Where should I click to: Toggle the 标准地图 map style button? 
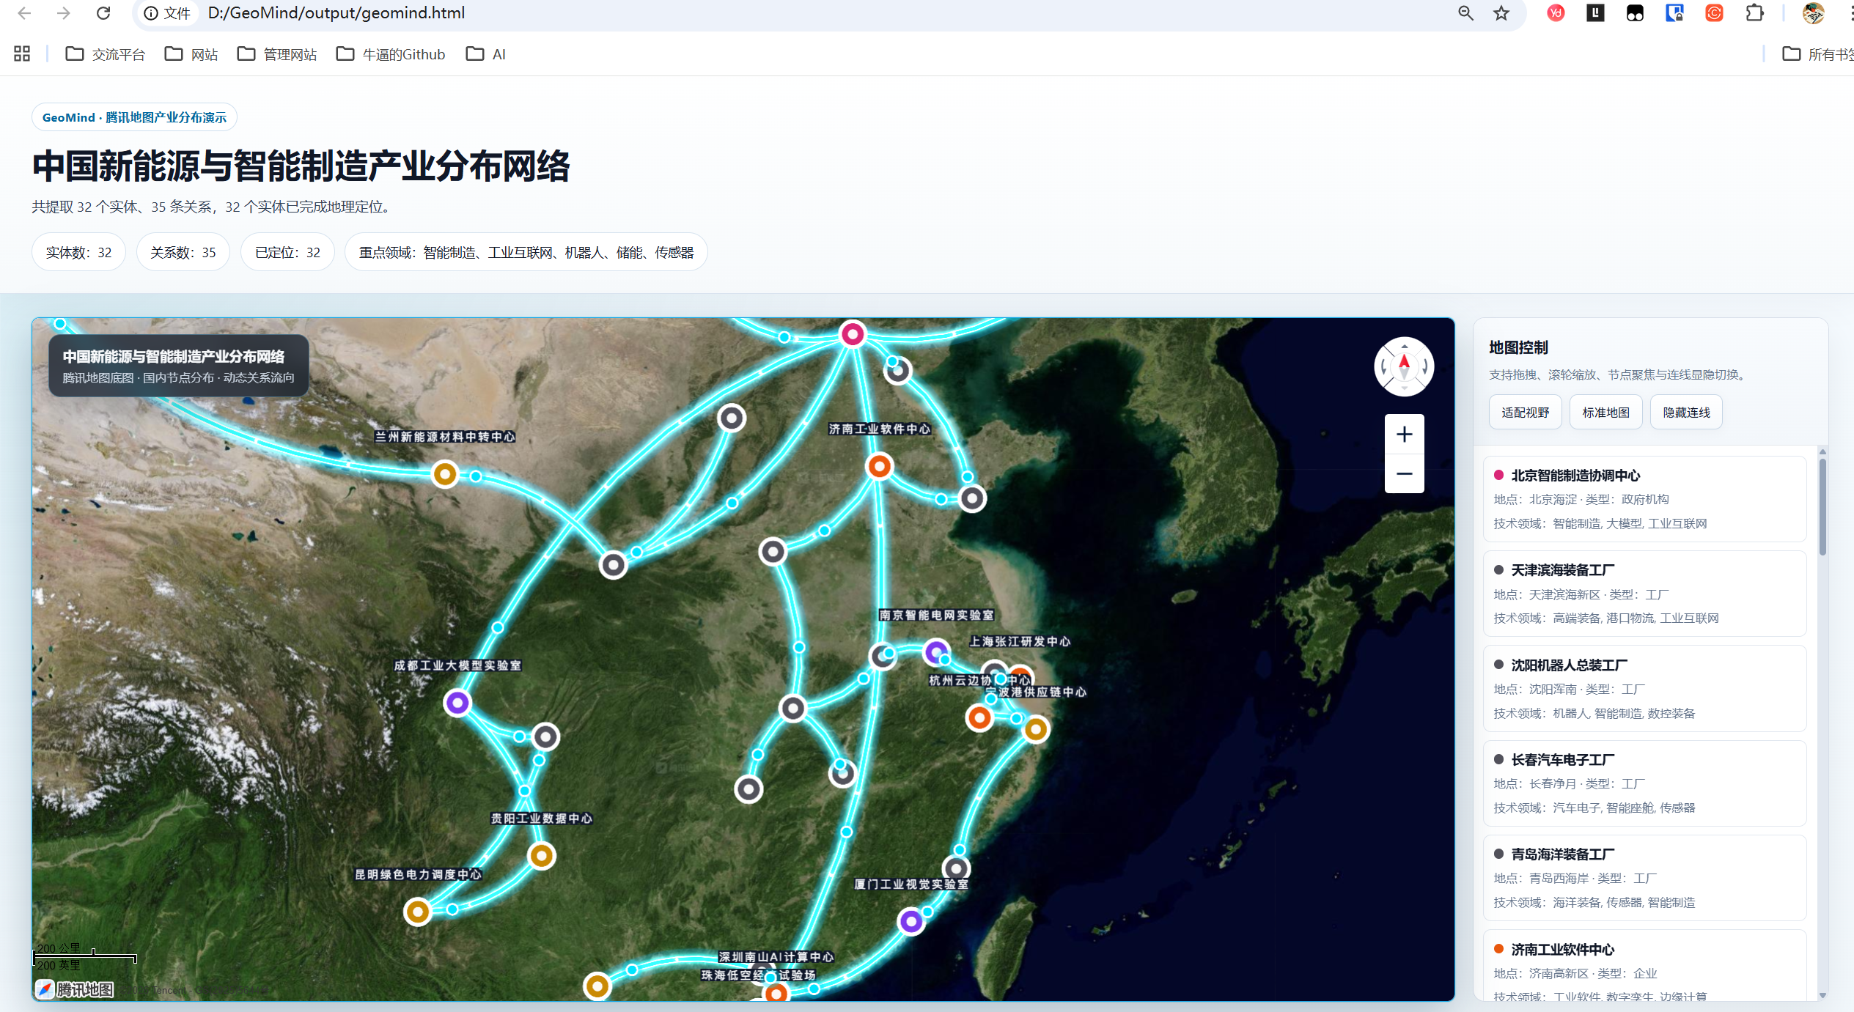coord(1605,412)
